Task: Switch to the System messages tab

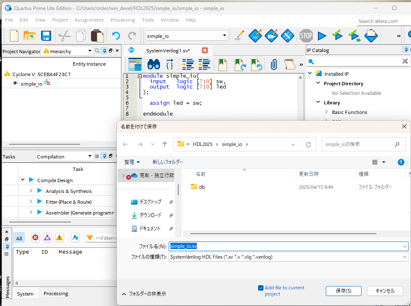Action: point(25,294)
